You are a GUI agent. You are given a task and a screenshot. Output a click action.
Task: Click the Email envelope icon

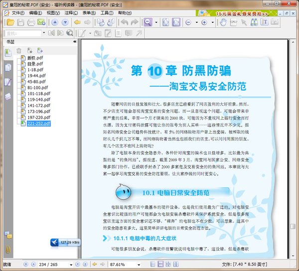point(41,22)
